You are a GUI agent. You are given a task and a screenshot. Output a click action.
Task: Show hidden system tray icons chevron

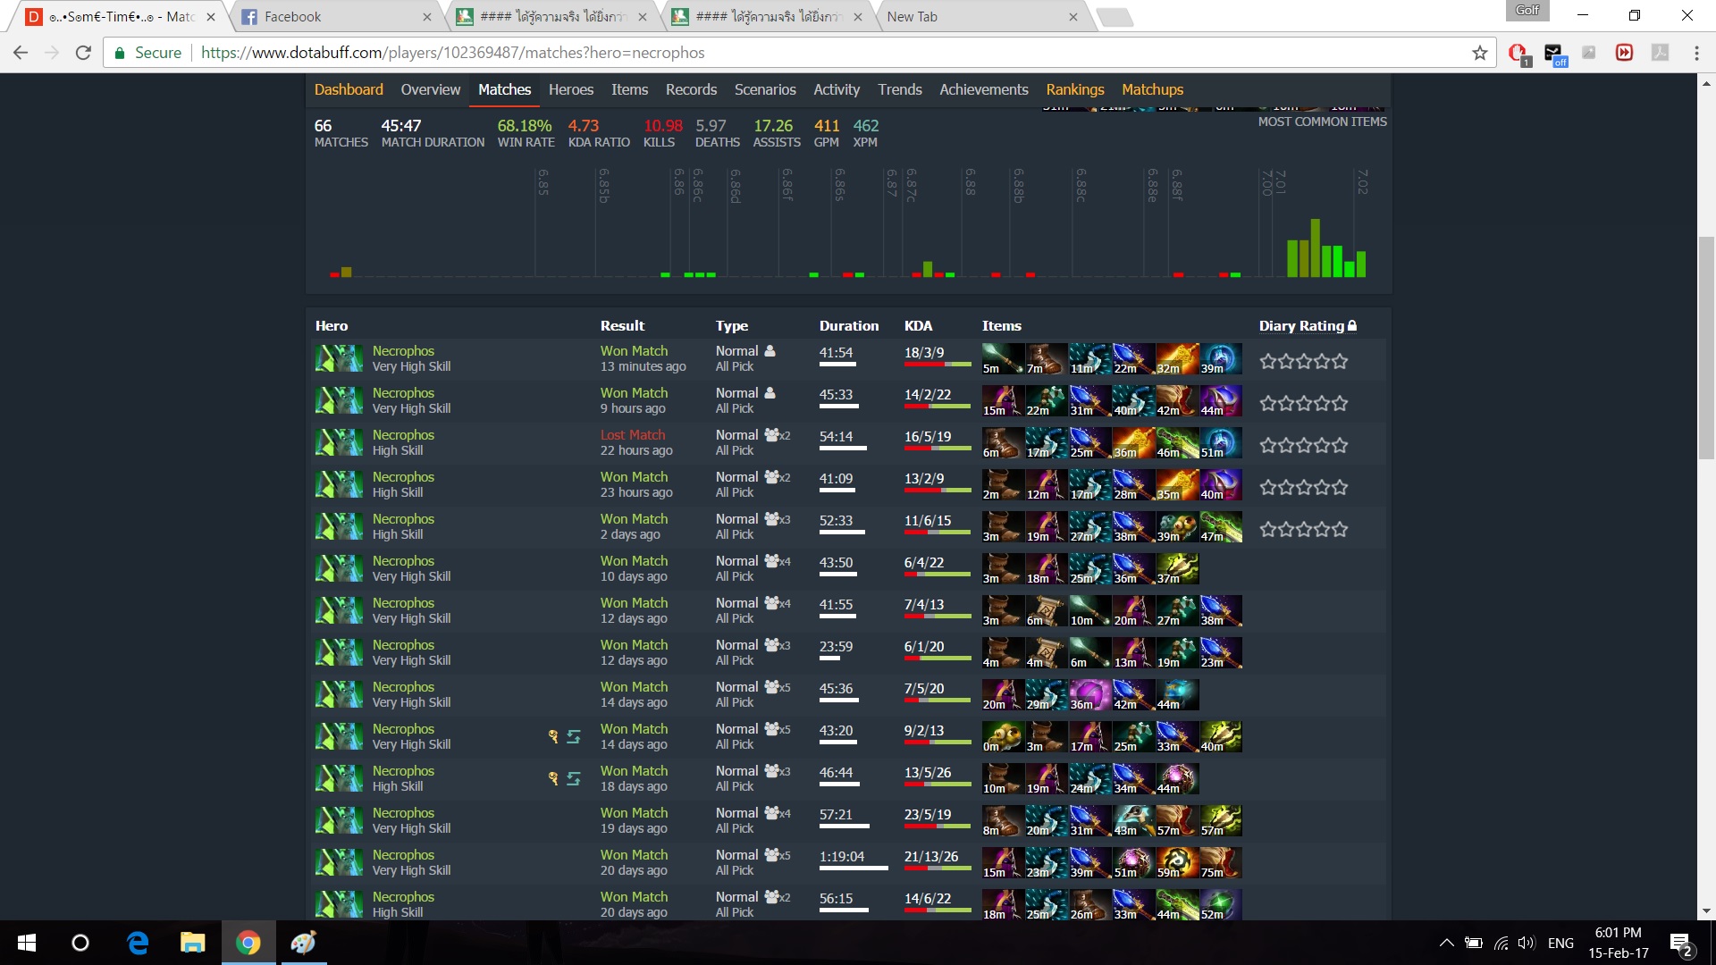pos(1445,943)
